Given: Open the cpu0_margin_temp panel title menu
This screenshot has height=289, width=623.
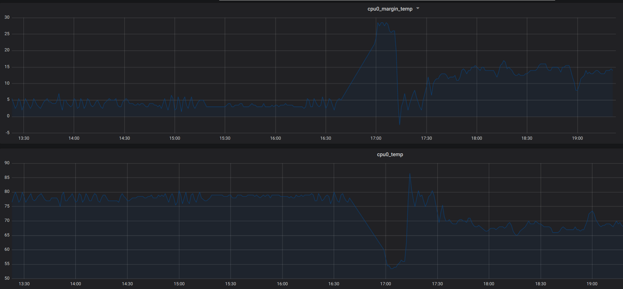Looking at the screenshot, I should coord(390,9).
